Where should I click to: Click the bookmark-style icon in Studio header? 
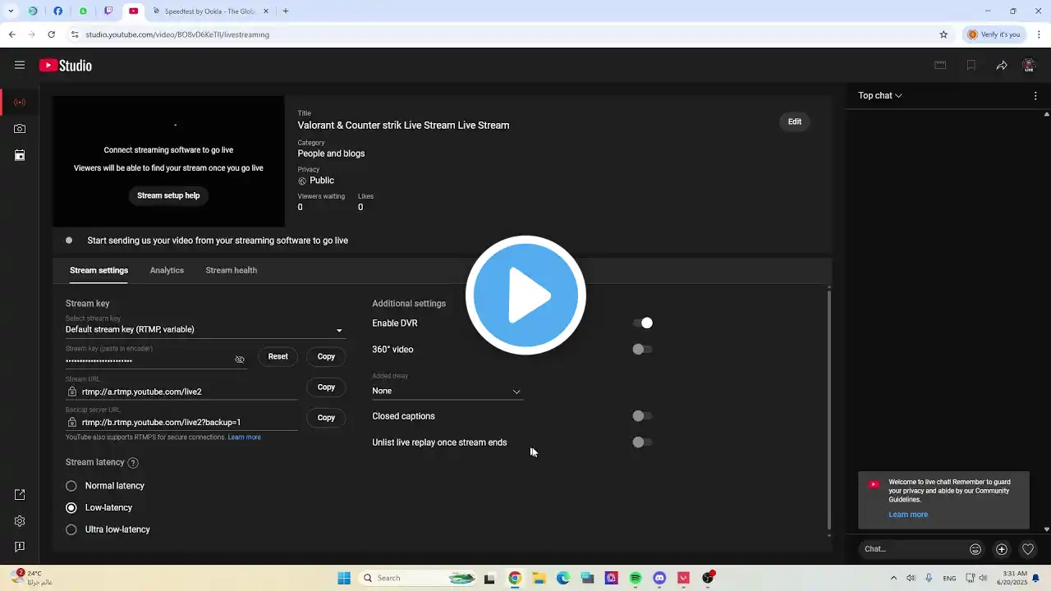[x=971, y=66]
